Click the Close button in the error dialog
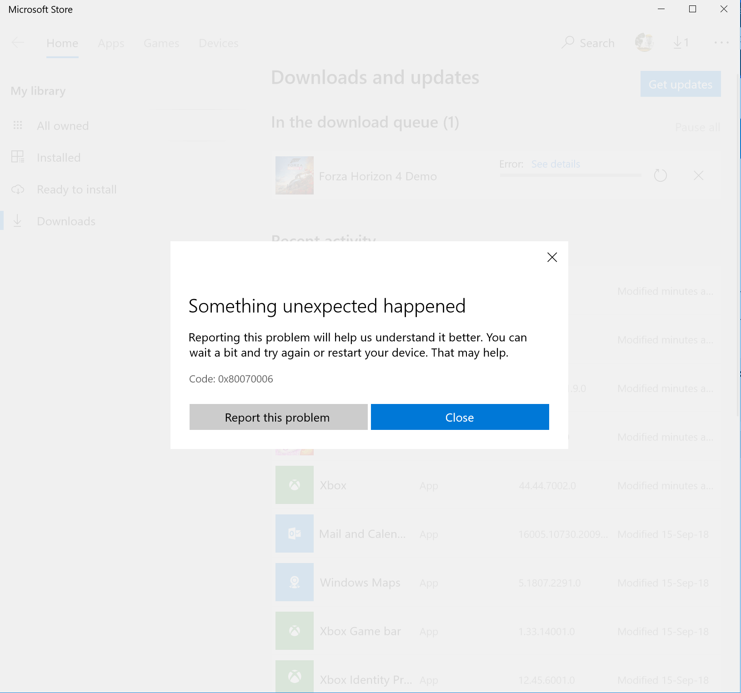 click(x=460, y=417)
